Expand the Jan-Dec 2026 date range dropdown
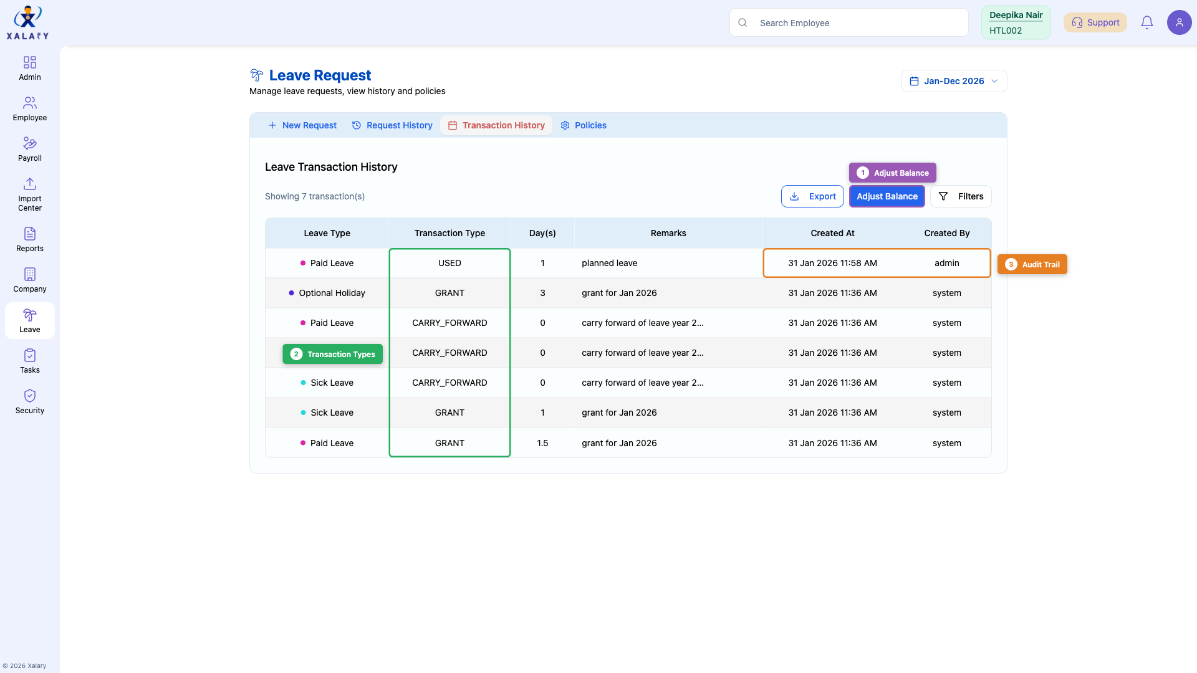 [x=953, y=81]
